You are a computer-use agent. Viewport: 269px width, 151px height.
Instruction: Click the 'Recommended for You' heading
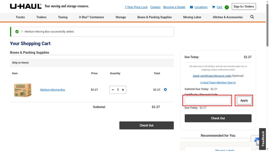(218, 136)
